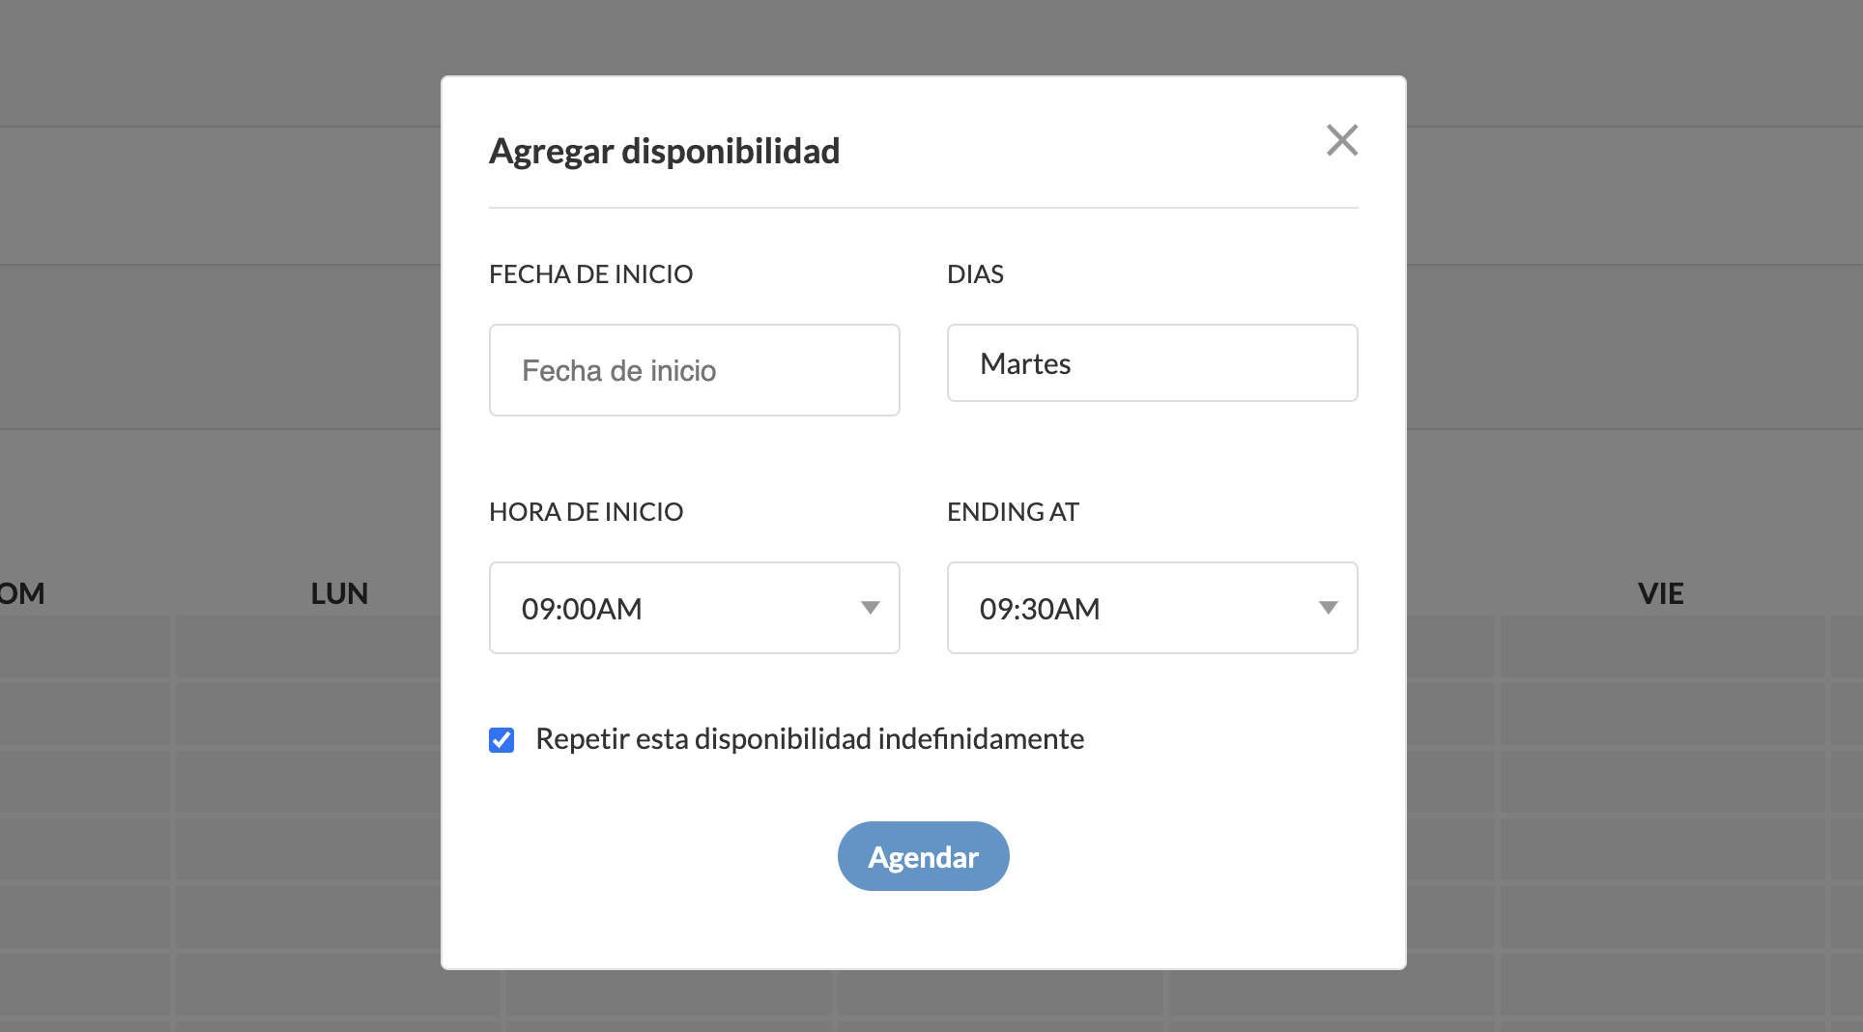Click the LUN column header in calendar

coord(339,593)
